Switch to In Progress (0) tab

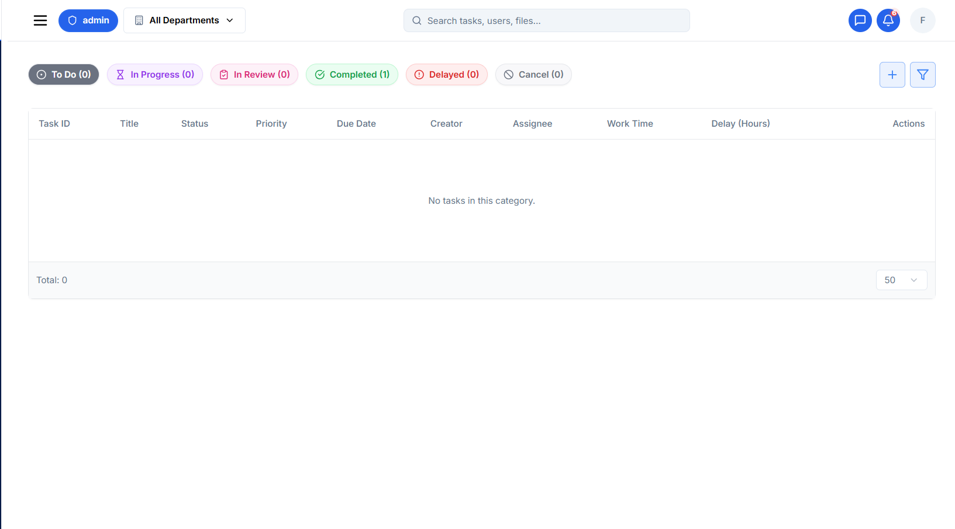[x=155, y=75]
